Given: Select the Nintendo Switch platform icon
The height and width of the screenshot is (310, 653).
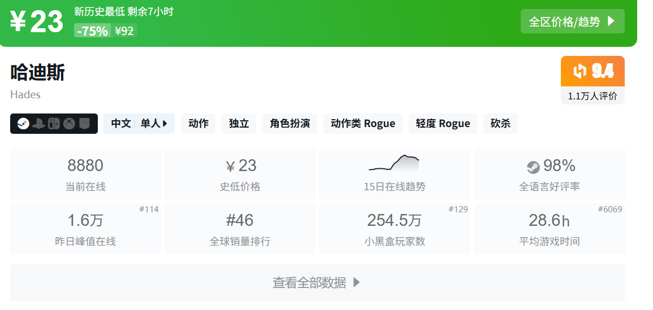Looking at the screenshot, I should pos(54,124).
